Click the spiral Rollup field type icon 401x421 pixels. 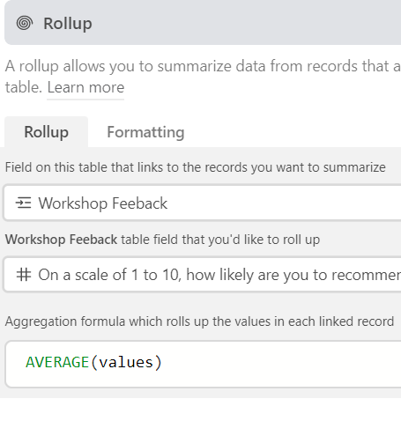click(25, 23)
